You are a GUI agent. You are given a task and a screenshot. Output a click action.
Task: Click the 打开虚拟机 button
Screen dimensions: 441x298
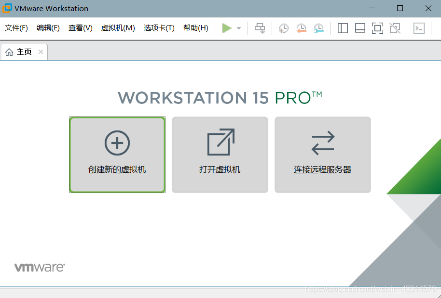(220, 155)
